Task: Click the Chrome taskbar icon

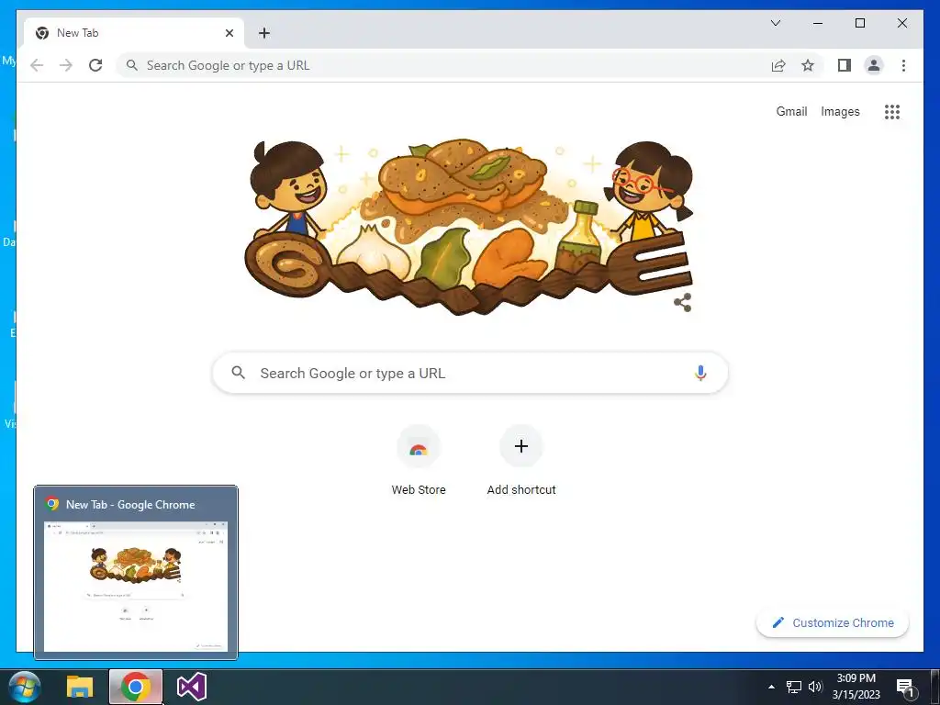Action: (136, 687)
